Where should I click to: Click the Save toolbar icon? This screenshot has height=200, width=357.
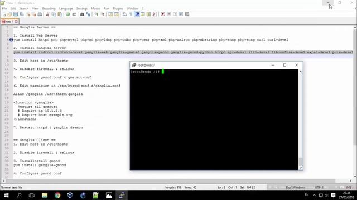click(16, 14)
